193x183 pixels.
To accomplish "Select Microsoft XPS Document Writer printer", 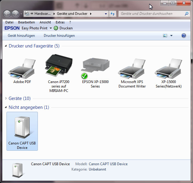I will tap(132, 69).
